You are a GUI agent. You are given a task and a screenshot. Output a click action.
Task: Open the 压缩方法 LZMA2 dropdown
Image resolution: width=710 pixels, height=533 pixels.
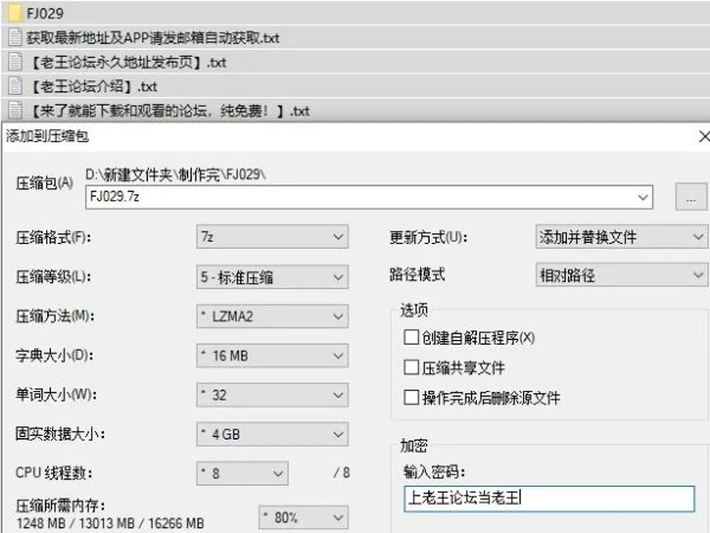[272, 316]
